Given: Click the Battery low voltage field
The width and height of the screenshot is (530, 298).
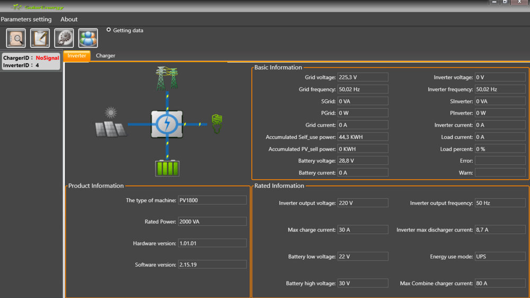Looking at the screenshot, I should tap(363, 257).
